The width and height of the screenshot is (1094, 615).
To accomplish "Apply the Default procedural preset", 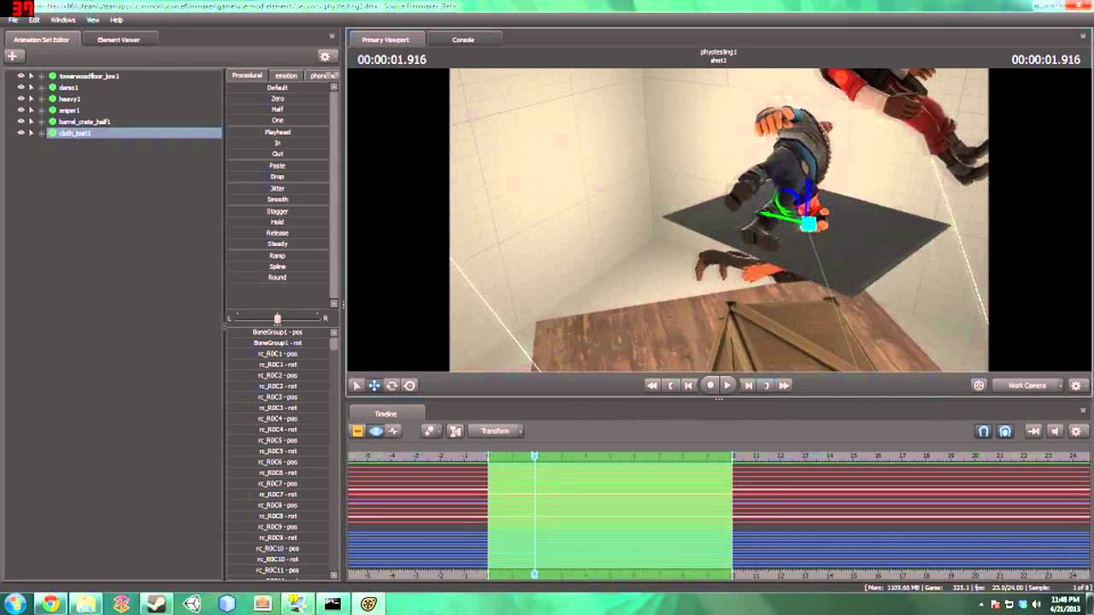I will click(x=278, y=88).
